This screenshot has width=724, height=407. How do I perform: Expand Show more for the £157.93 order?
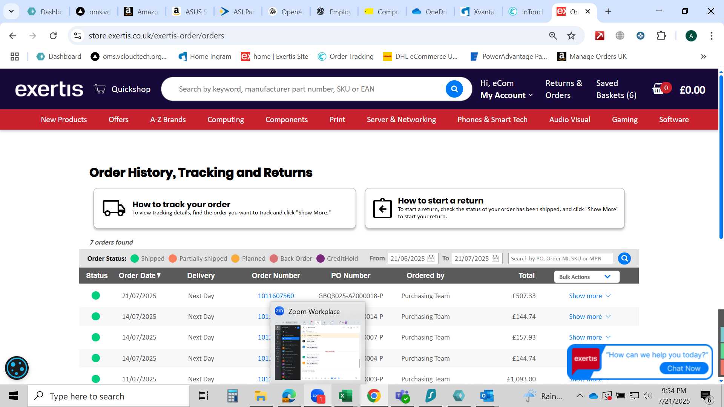coord(589,337)
